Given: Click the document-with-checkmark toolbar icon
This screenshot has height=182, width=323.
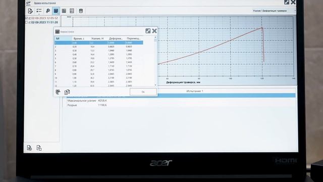Looking at the screenshot, I should [30, 11].
